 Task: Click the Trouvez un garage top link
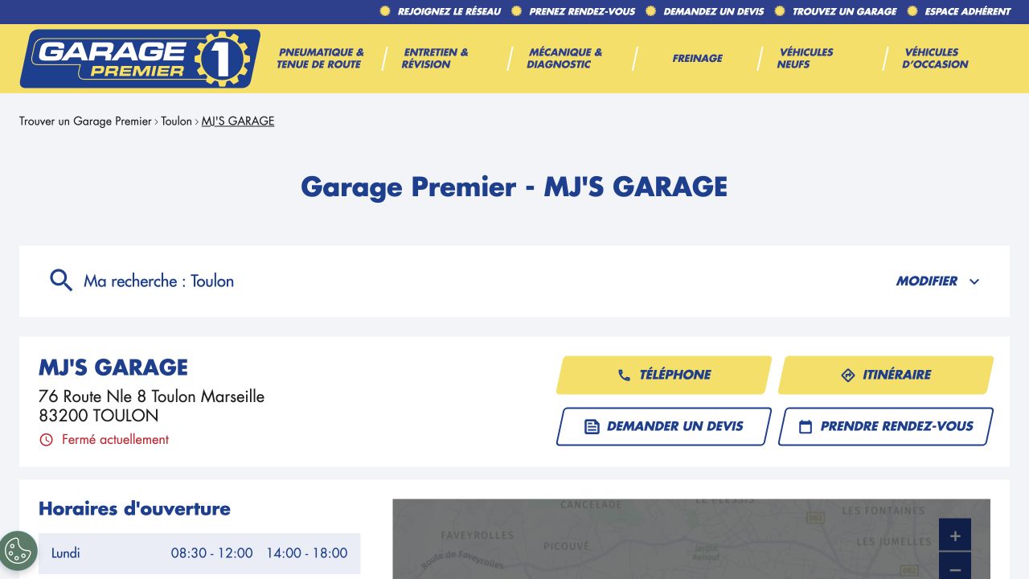[844, 11]
